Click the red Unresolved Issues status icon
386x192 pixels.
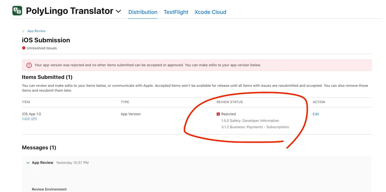click(x=24, y=48)
